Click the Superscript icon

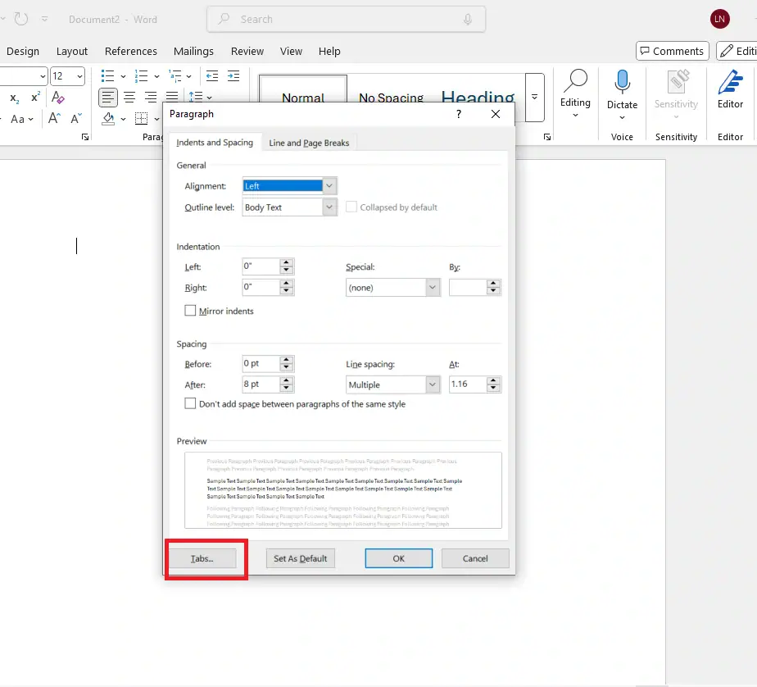(x=35, y=98)
